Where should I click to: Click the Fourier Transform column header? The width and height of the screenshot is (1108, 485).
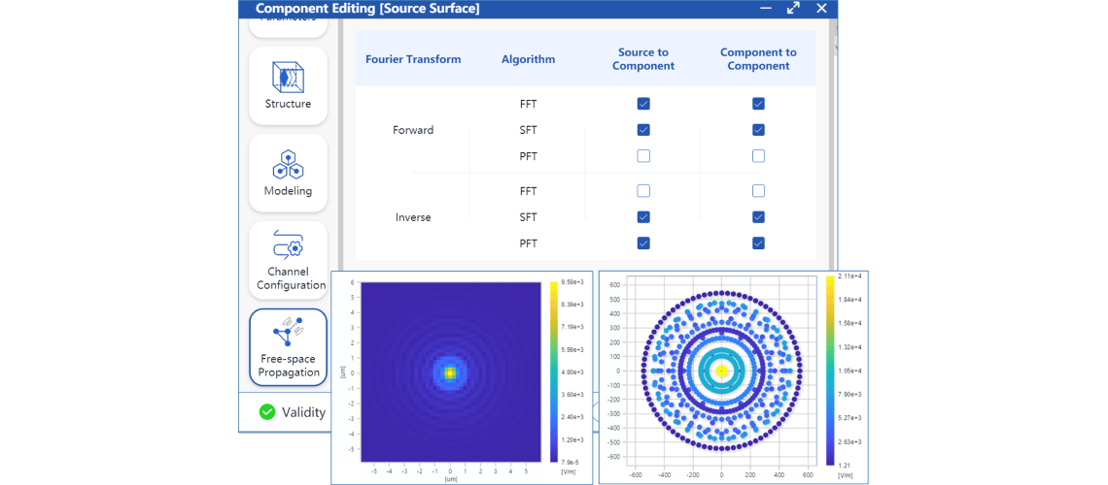[x=413, y=59]
